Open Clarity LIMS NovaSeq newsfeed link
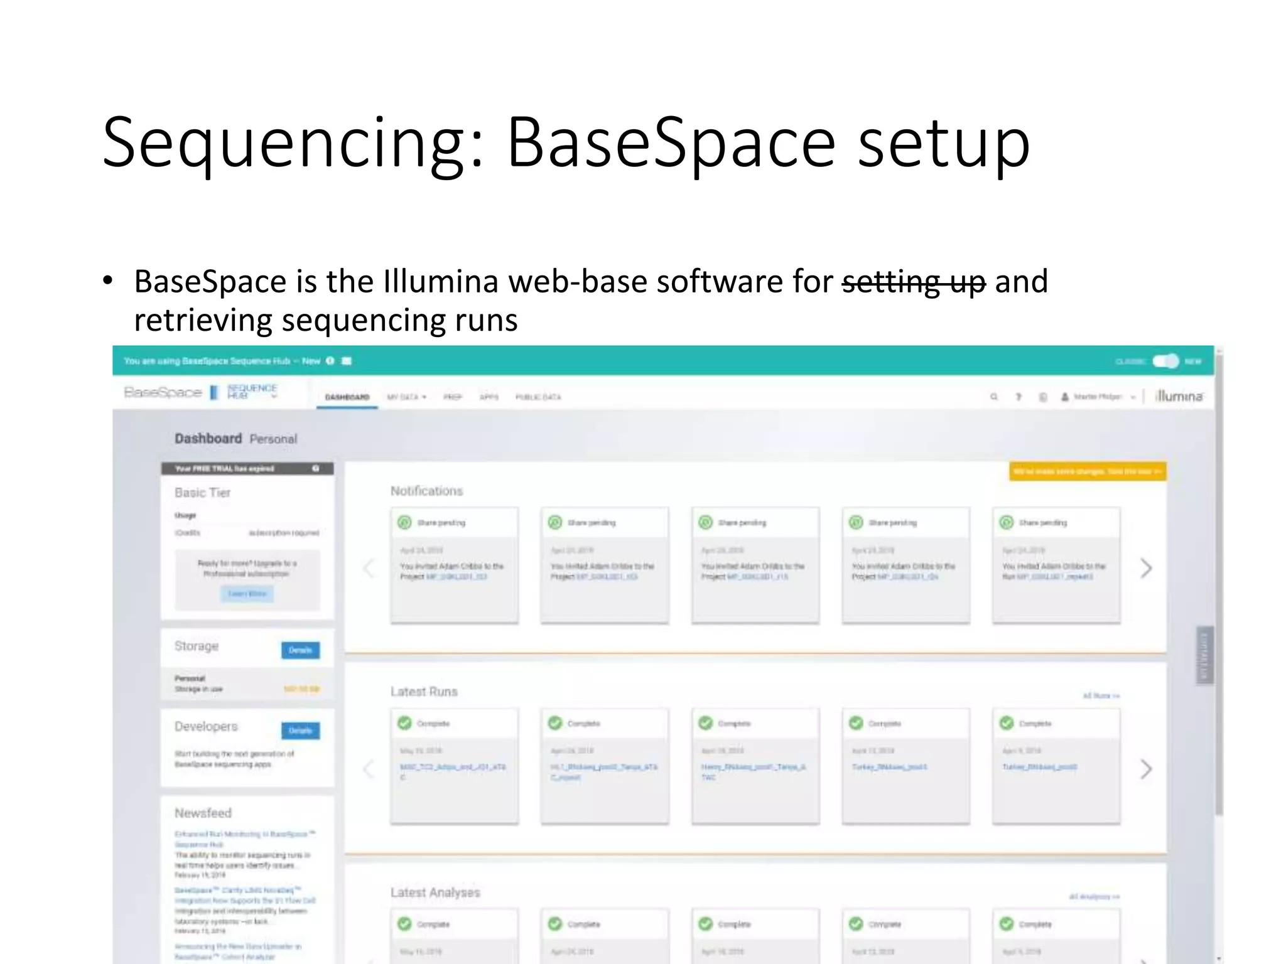Screen dimensions: 1286x964 pos(246,895)
